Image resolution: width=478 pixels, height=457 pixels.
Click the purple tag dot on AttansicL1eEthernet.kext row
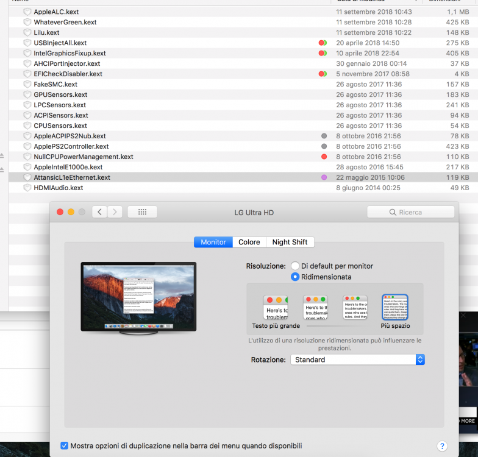coord(324,178)
